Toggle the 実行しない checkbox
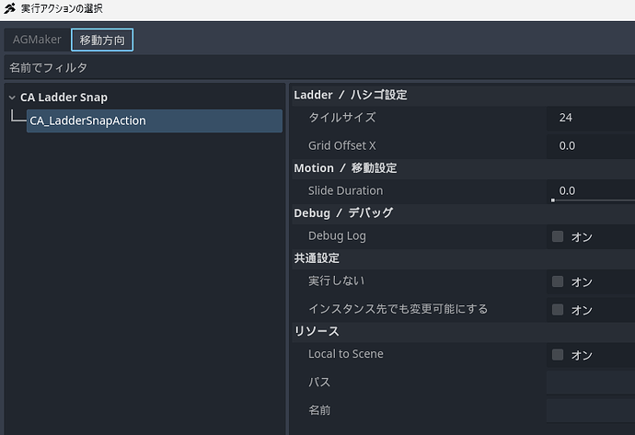This screenshot has width=635, height=435. click(x=558, y=281)
